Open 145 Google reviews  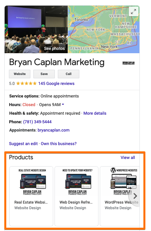56,84
